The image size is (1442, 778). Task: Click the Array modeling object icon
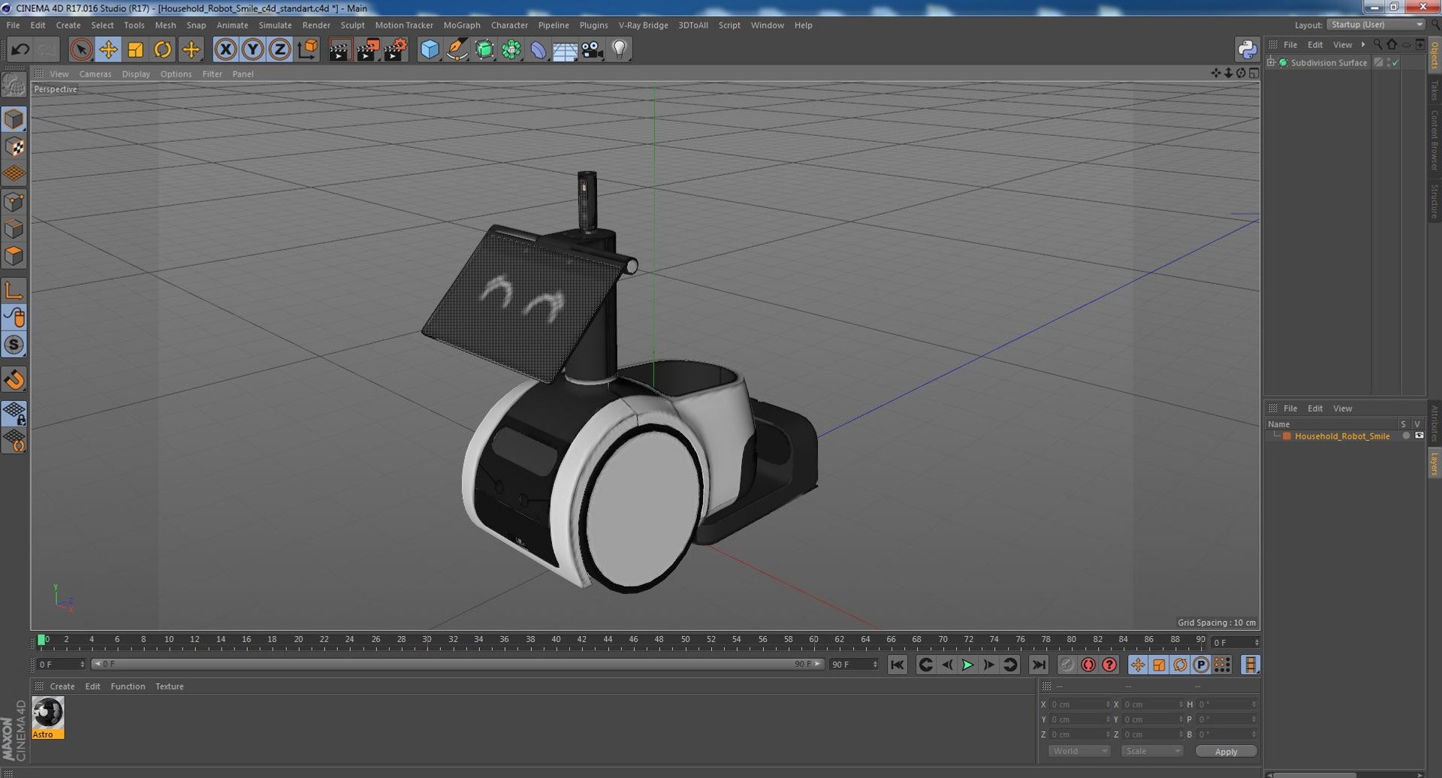(x=511, y=50)
